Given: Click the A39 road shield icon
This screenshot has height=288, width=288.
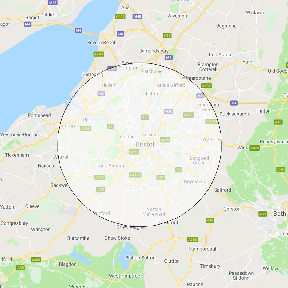Looking at the screenshot, I should (x=210, y=220).
